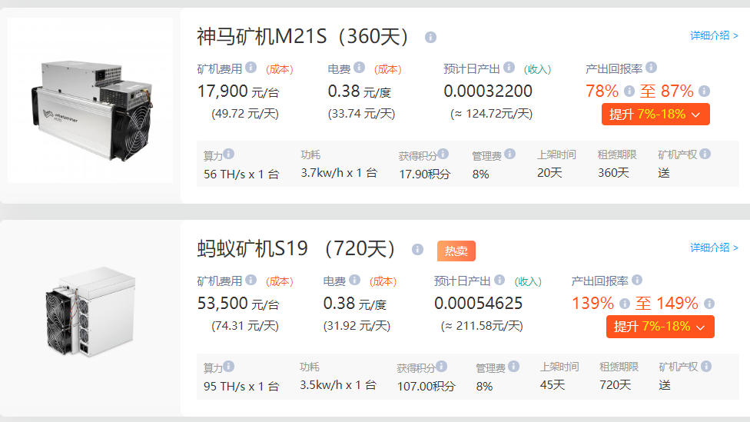750x422 pixels.
Task: Click (33.74 元/天) electricity text
Action: pos(362,114)
